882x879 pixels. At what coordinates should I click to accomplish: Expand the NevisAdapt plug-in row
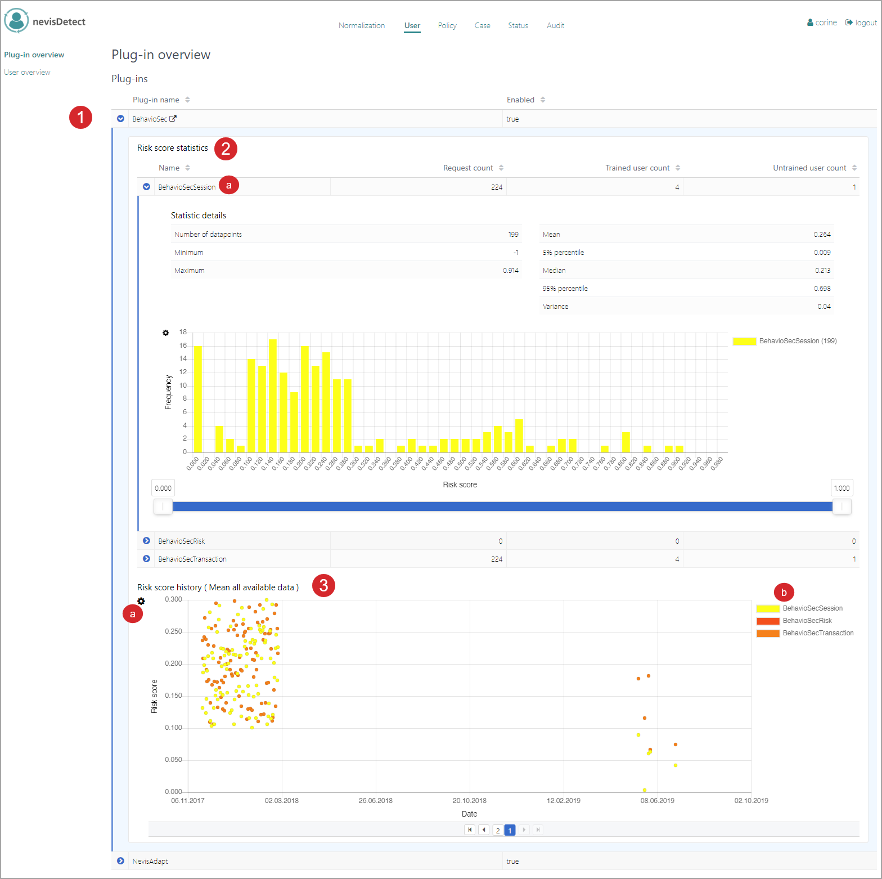pos(120,861)
